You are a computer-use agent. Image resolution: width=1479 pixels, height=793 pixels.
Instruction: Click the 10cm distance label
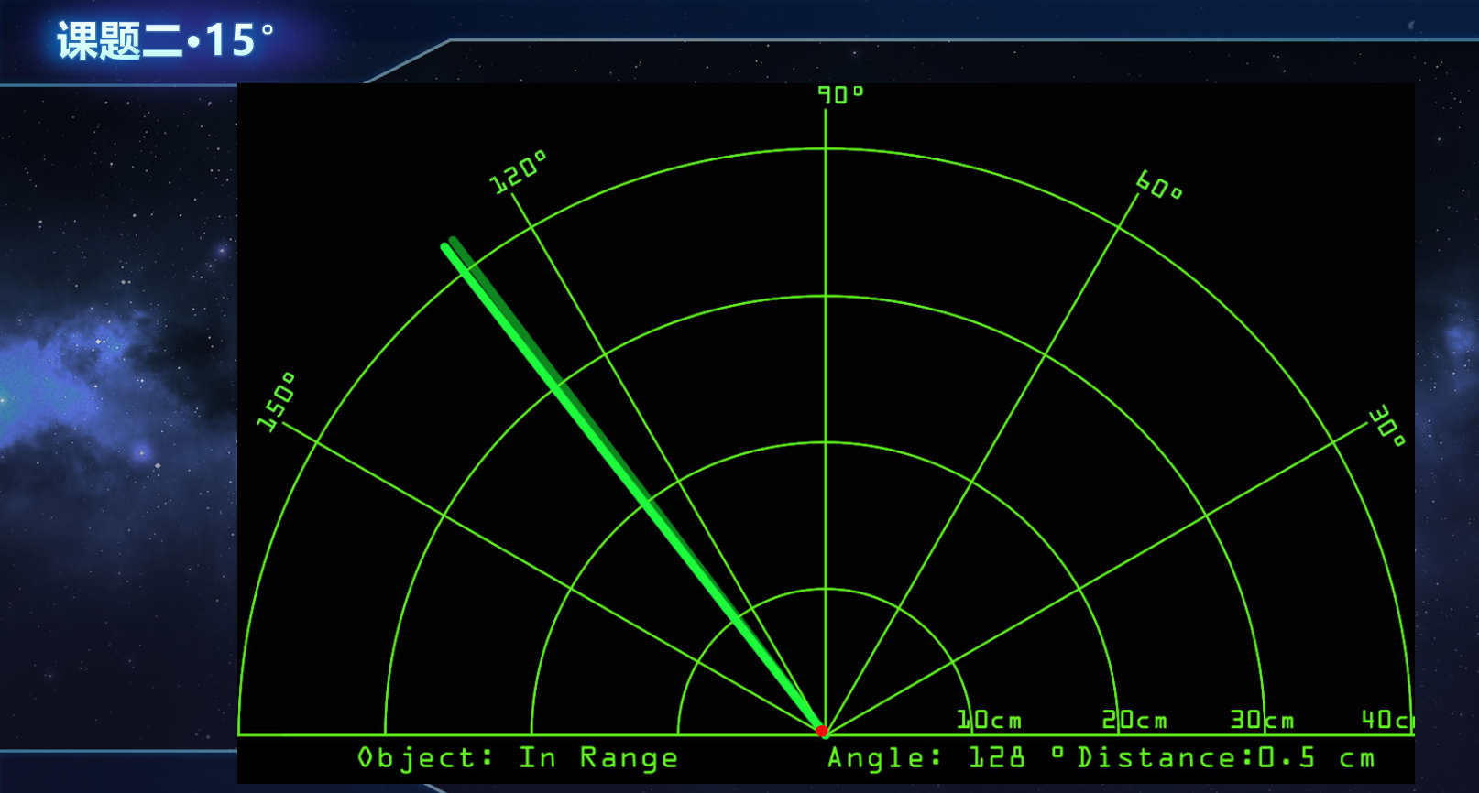[990, 720]
